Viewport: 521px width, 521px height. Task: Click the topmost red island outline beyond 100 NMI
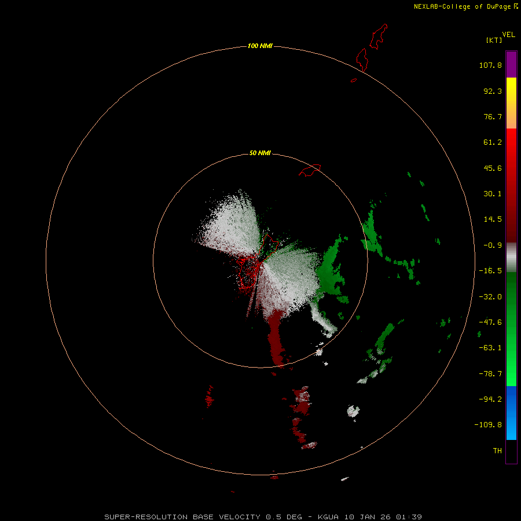(x=379, y=36)
